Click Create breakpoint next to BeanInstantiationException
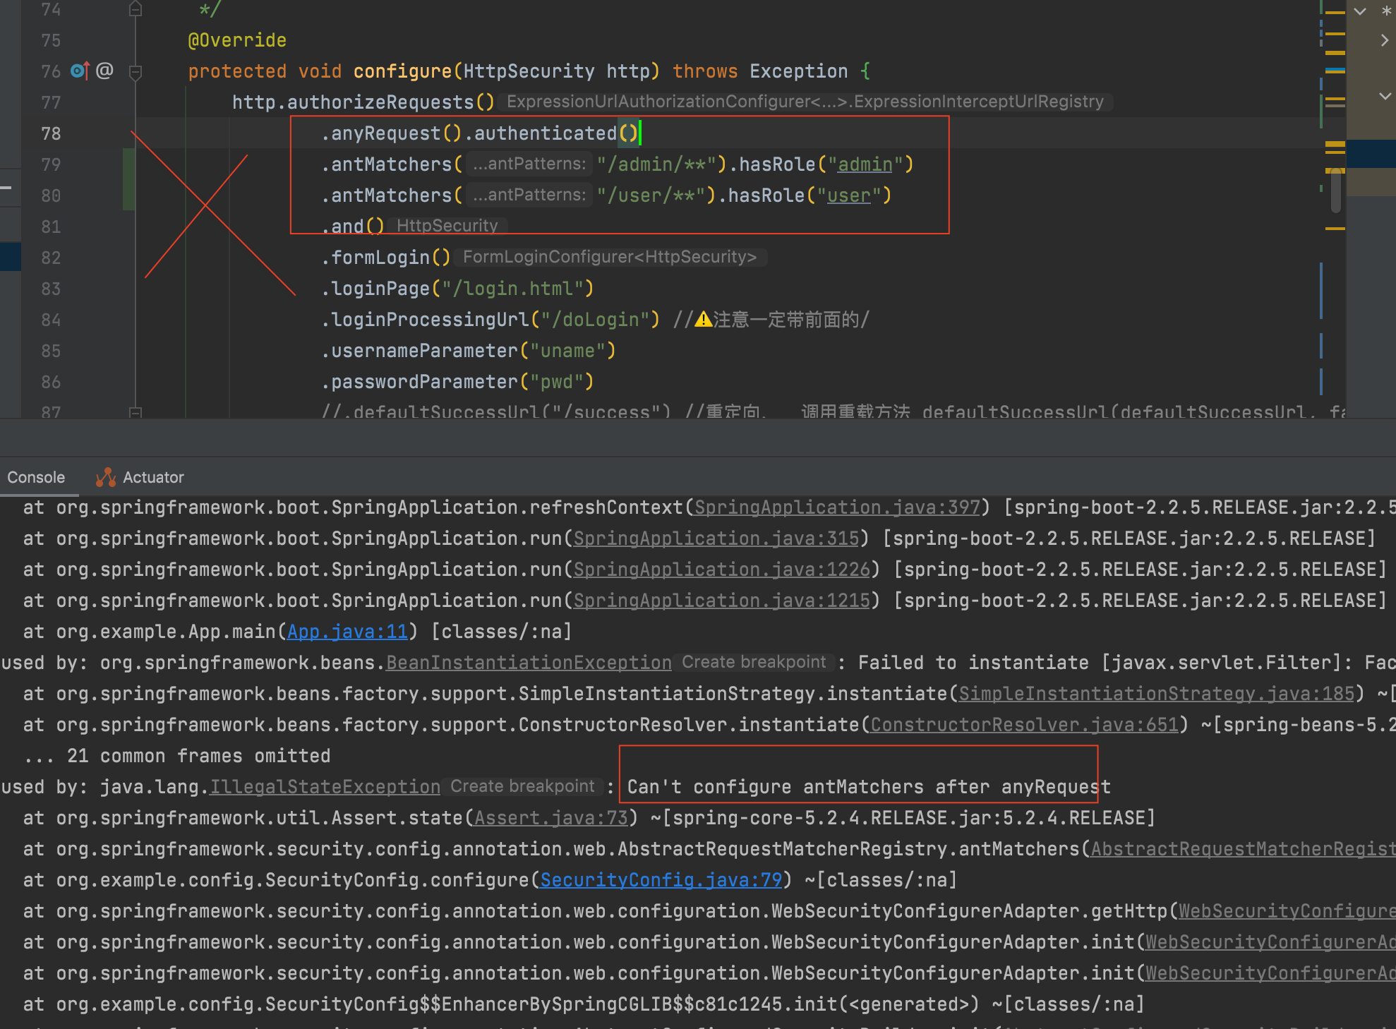This screenshot has width=1396, height=1029. click(x=753, y=662)
